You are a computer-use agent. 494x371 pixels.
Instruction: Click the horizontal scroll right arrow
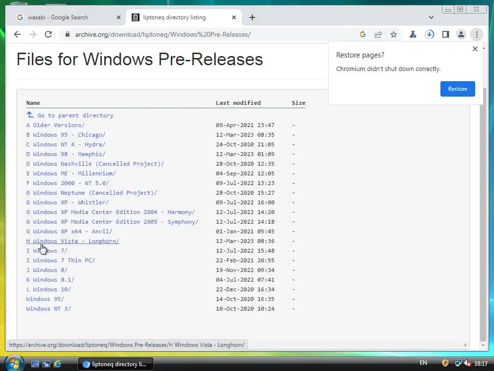click(x=466, y=345)
